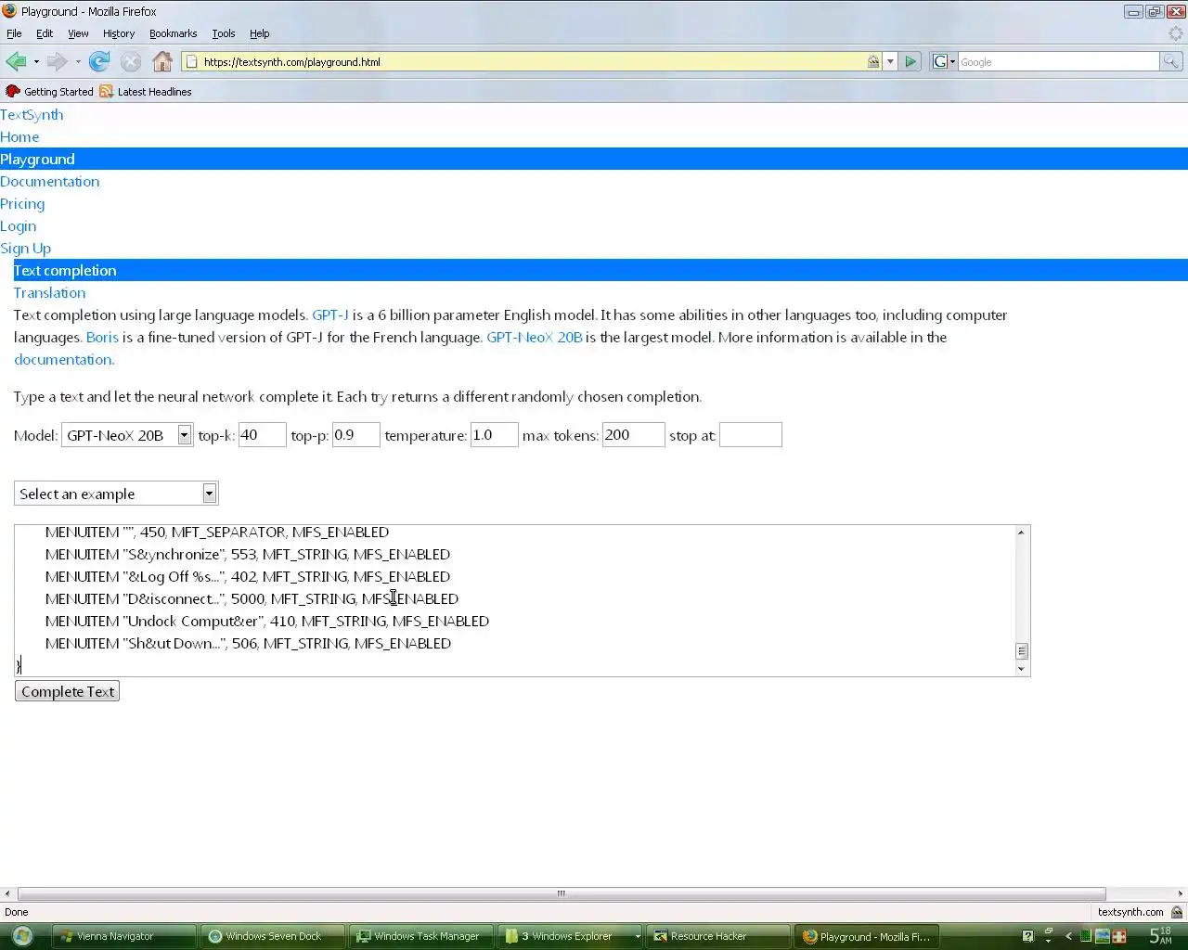Click the max tokens input field
This screenshot has width=1188, height=950.
click(633, 435)
